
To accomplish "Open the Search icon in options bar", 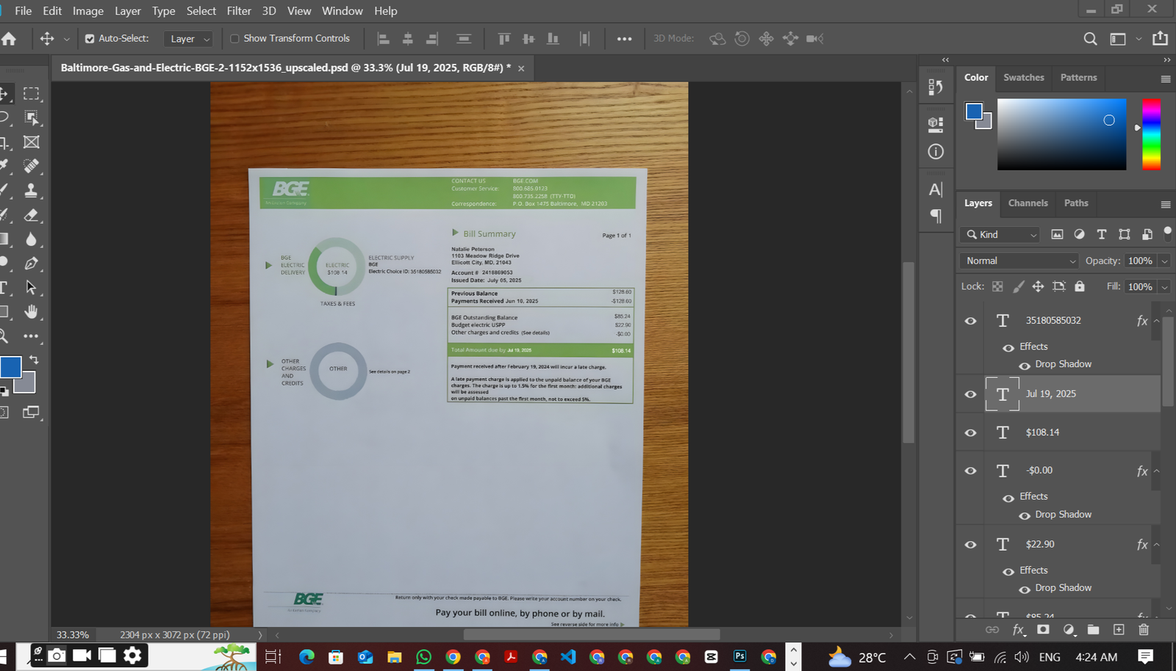I will [1090, 38].
